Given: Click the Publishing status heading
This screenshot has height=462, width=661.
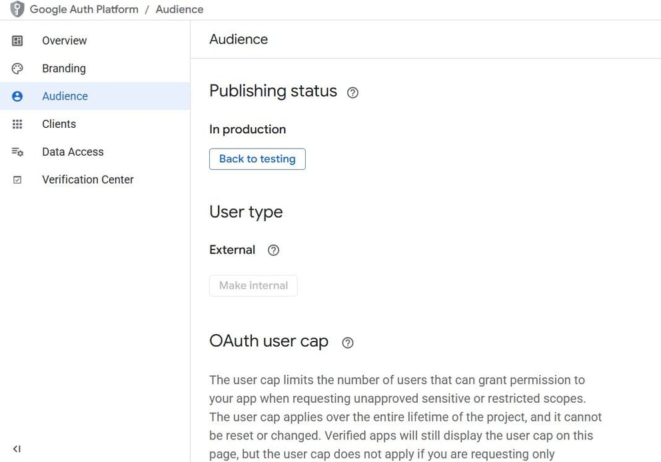Looking at the screenshot, I should click(x=273, y=91).
